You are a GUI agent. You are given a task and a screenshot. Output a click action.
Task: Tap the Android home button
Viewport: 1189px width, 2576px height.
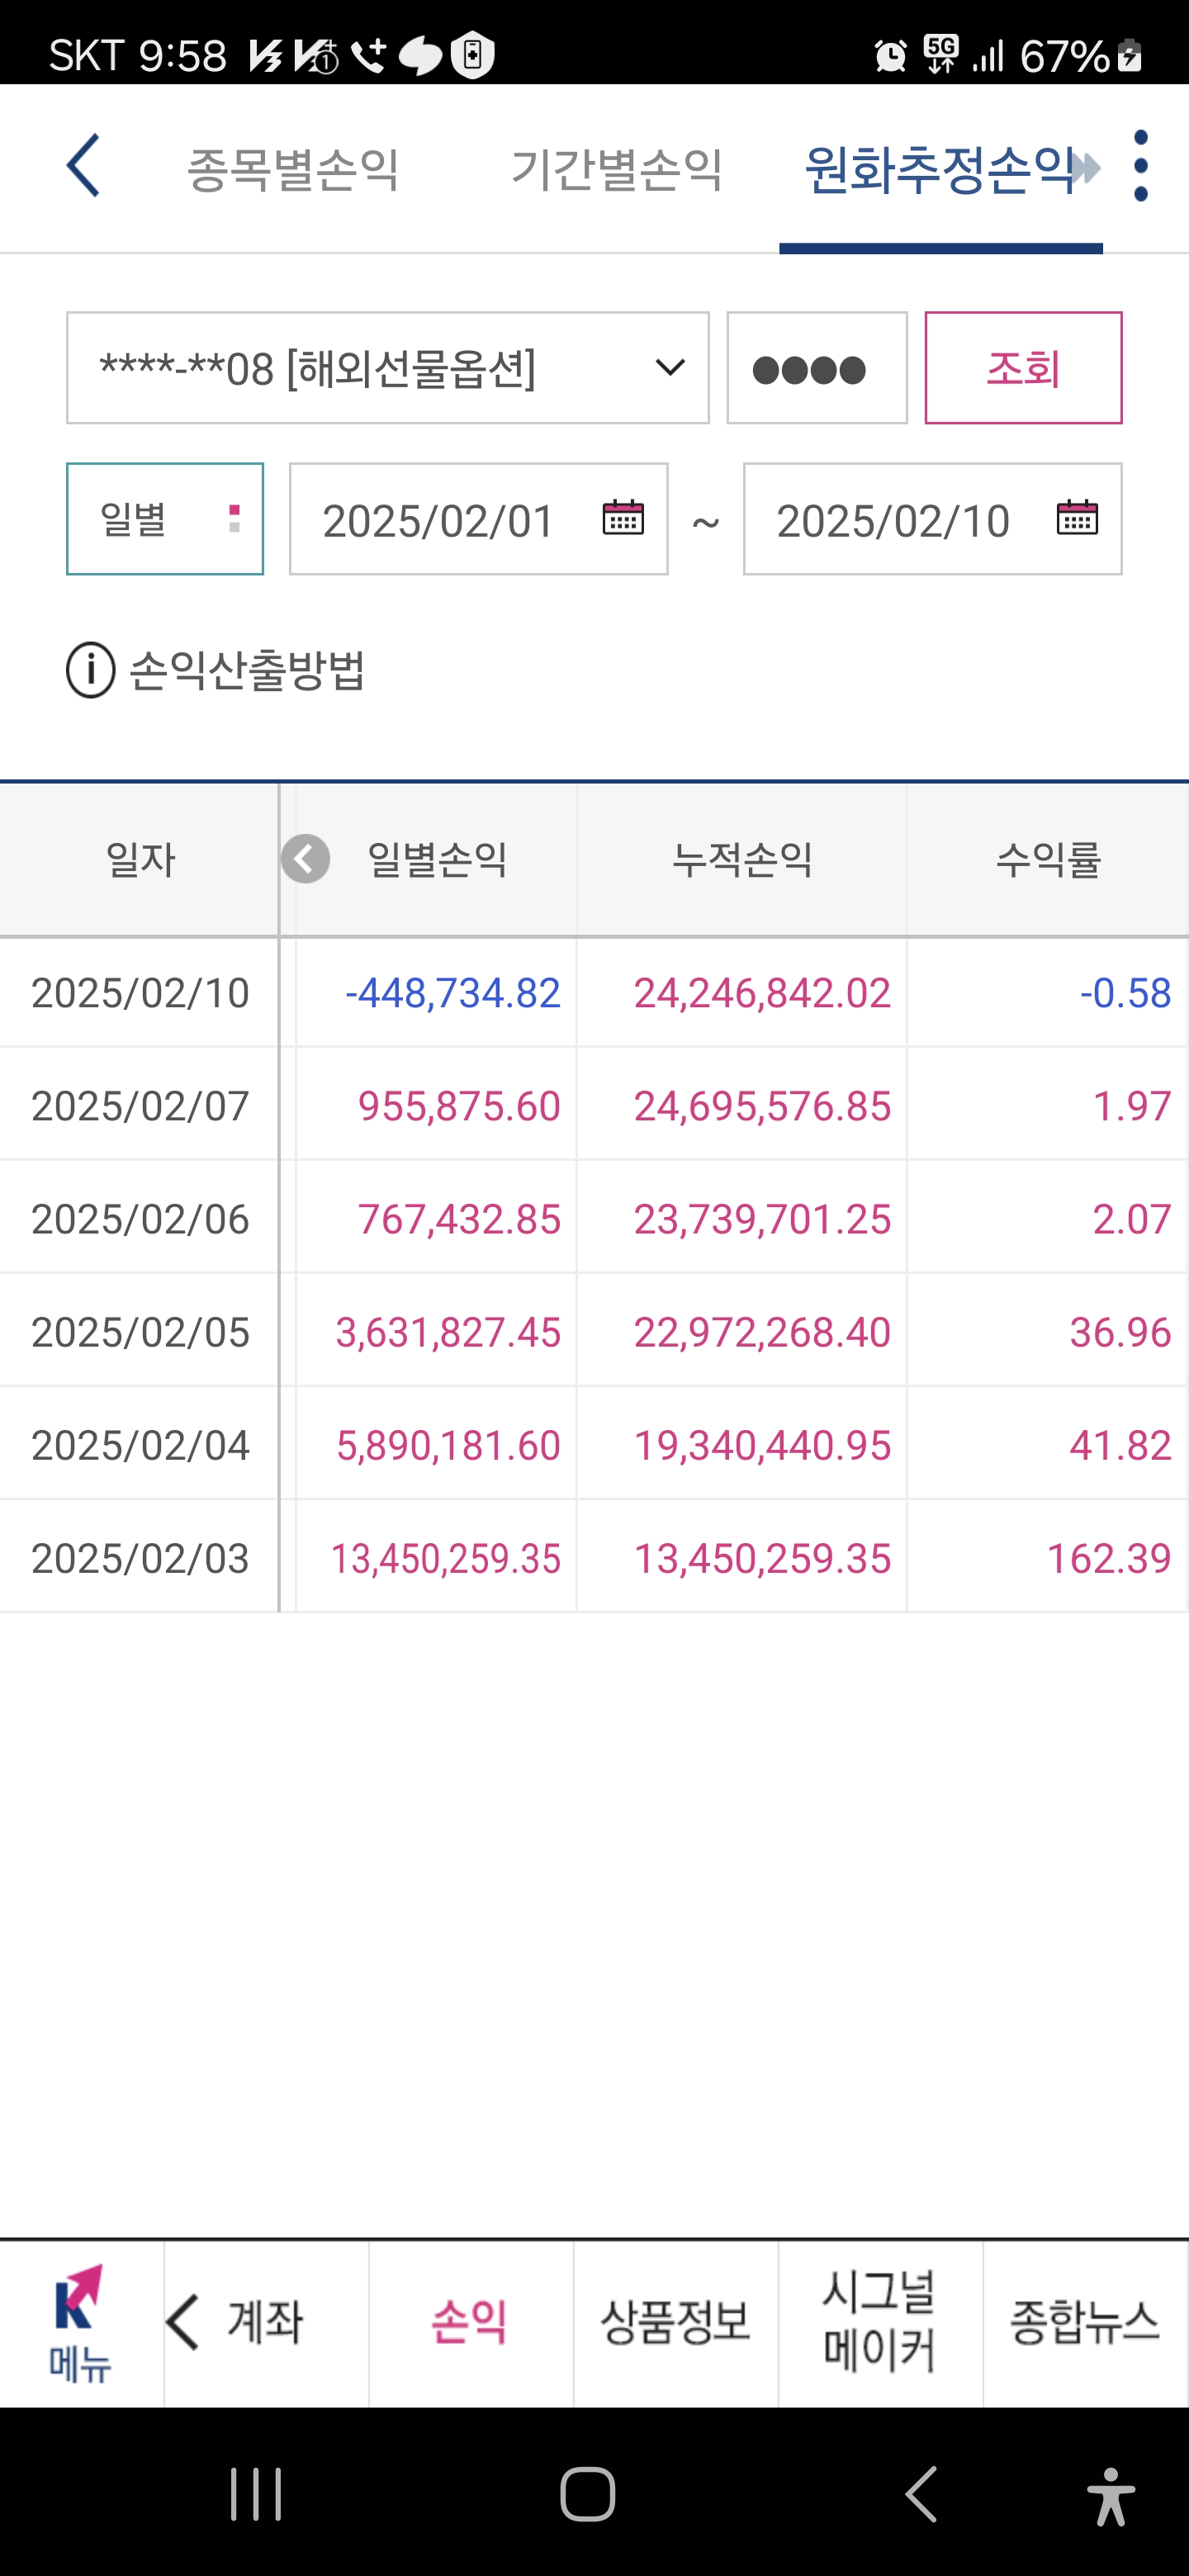coord(587,2494)
